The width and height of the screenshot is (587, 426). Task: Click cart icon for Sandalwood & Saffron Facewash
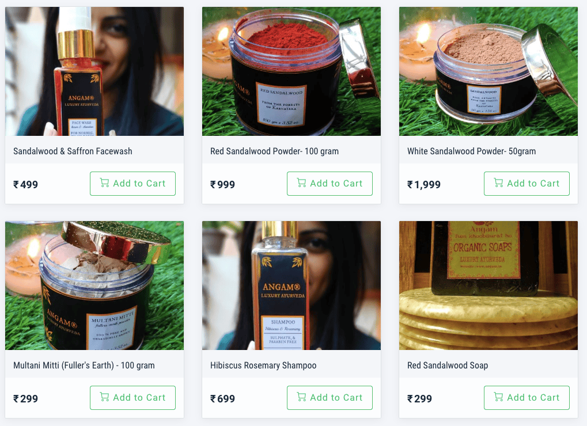coord(104,183)
